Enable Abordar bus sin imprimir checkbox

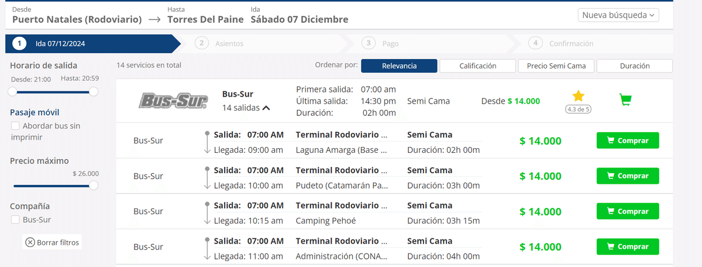coord(15,126)
